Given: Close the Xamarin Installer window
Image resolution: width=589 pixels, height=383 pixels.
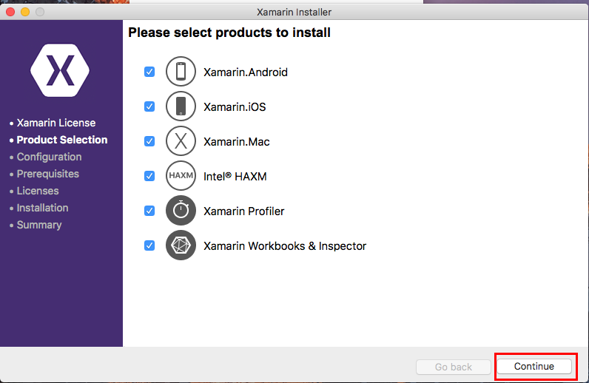Looking at the screenshot, I should click(10, 12).
